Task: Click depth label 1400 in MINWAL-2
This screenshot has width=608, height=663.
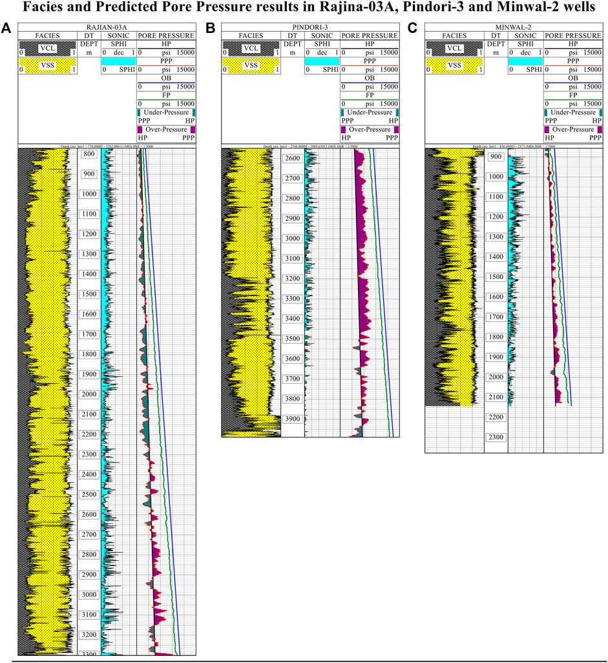Action: (x=496, y=257)
